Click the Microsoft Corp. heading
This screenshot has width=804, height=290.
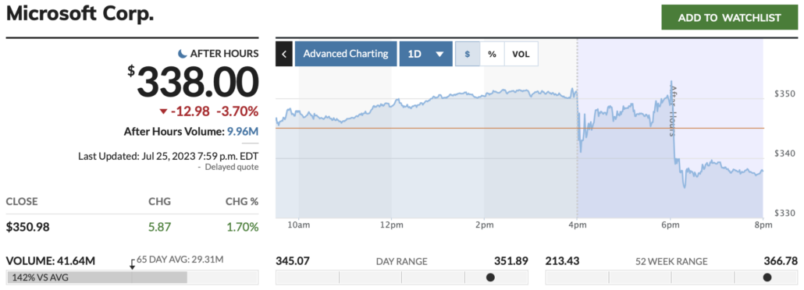pos(80,14)
